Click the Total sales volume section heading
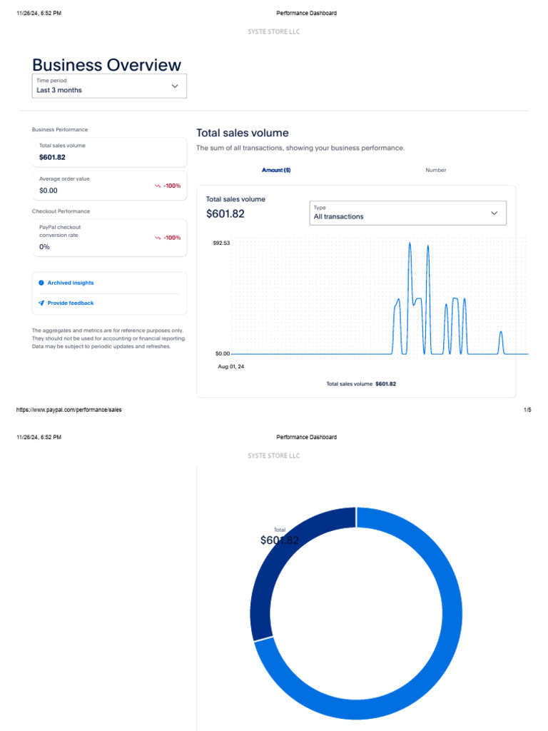Image resolution: width=548 pixels, height=731 pixels. [243, 133]
